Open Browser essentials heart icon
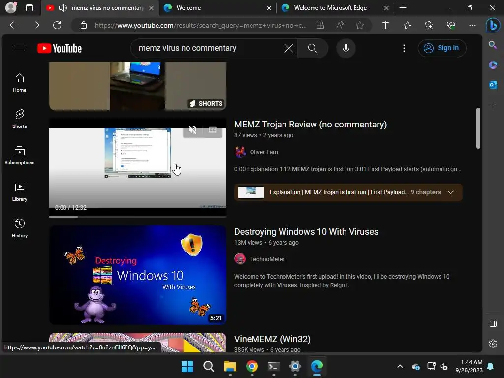Screen dimensions: 504x378 451,25
